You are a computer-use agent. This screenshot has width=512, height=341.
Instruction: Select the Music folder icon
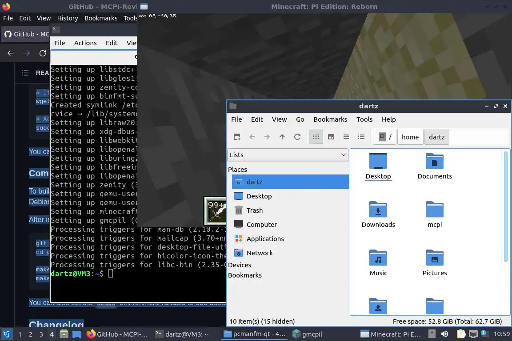tap(378, 263)
